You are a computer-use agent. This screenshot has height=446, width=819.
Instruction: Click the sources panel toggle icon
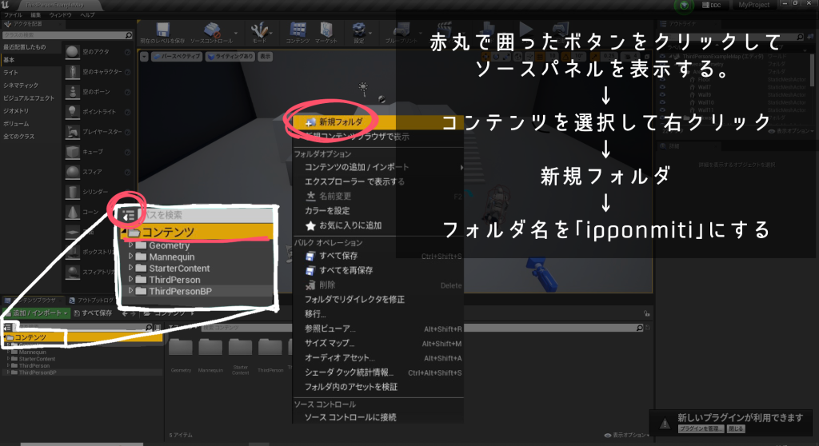[8, 328]
